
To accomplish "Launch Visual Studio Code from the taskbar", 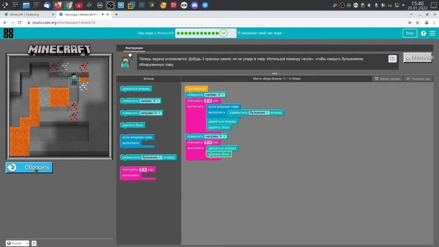I will pyautogui.click(x=142, y=5).
